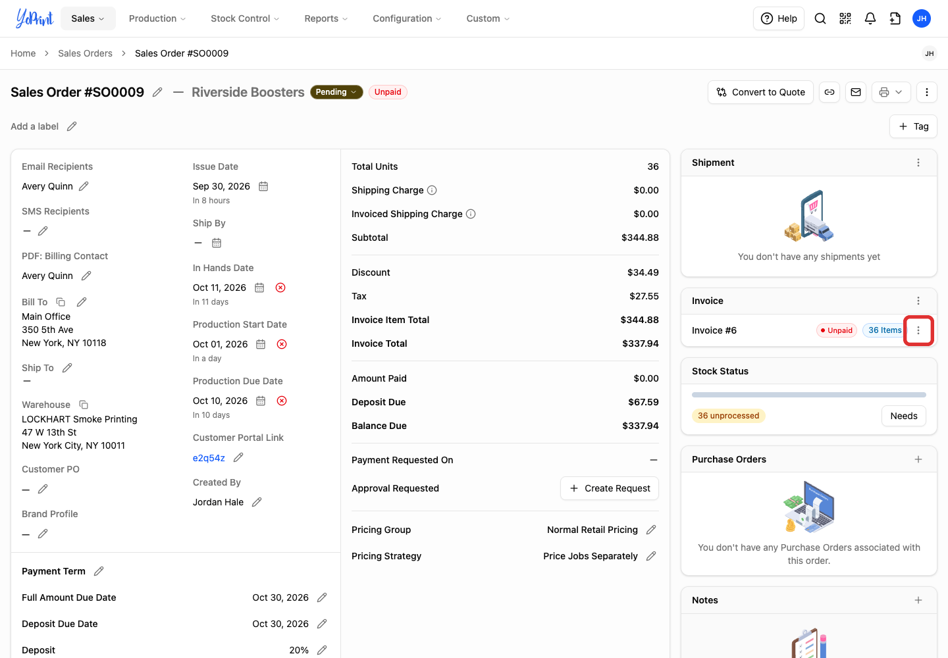
Task: Open Shipment panel options menu
Action: [918, 163]
